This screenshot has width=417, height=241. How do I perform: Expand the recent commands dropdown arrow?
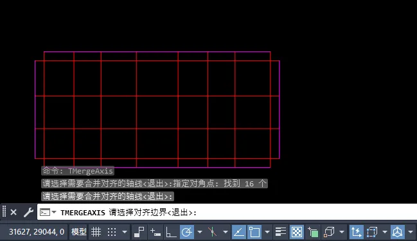54,212
